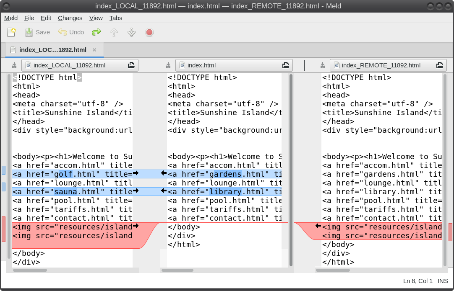Push local img lines right with arrow
The image size is (454, 291).
tap(136, 226)
